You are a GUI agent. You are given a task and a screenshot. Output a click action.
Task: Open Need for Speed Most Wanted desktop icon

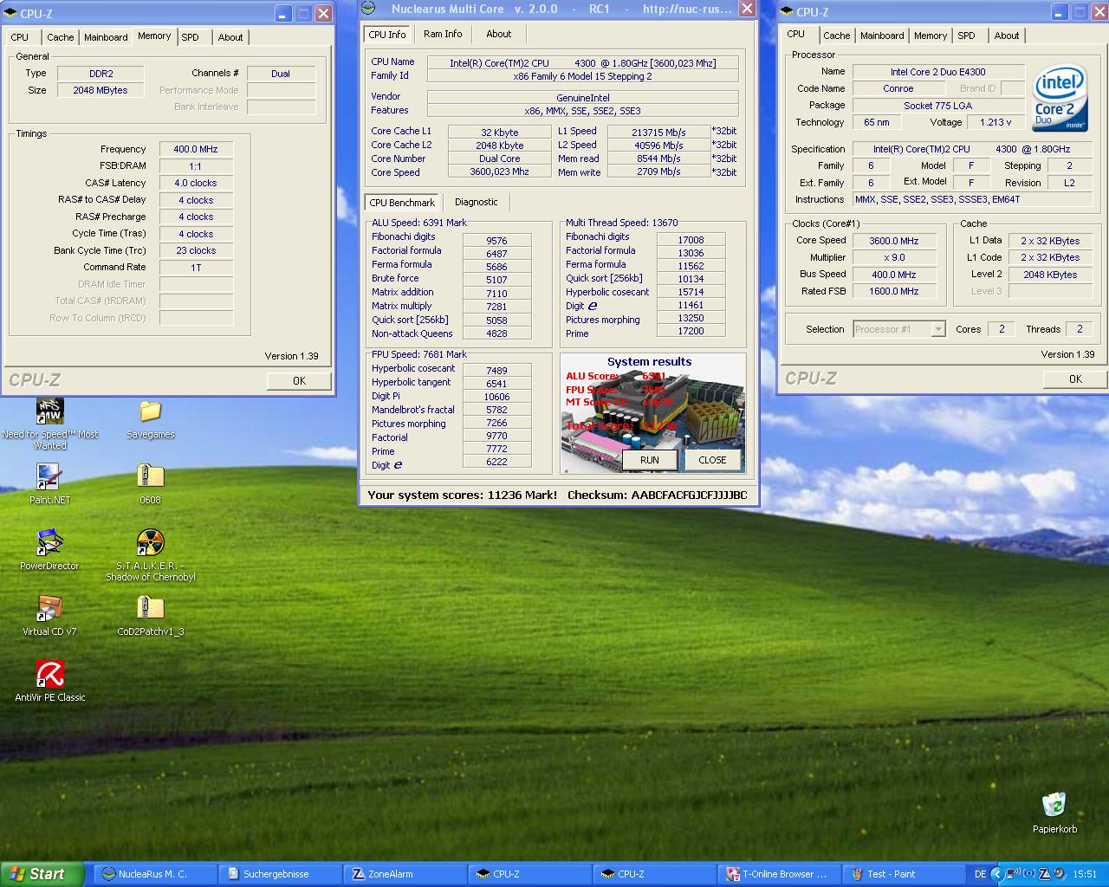click(49, 412)
